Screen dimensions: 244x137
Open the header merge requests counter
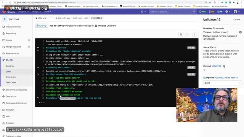(x=211, y=12)
